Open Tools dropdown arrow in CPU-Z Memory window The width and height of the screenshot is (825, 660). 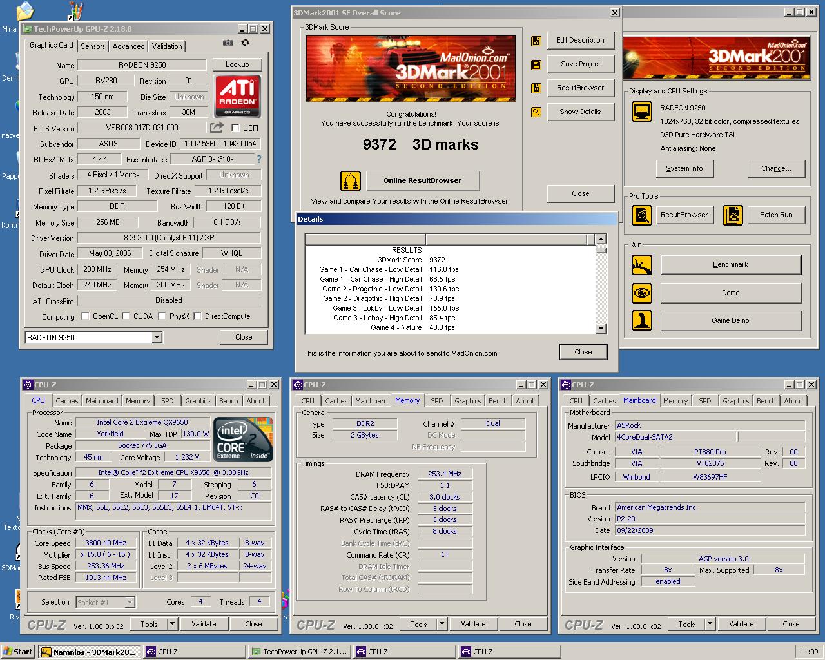click(x=442, y=624)
